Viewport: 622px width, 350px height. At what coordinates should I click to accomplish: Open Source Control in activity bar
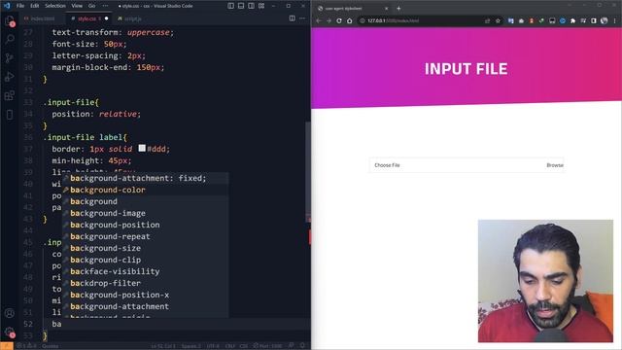(x=10, y=58)
